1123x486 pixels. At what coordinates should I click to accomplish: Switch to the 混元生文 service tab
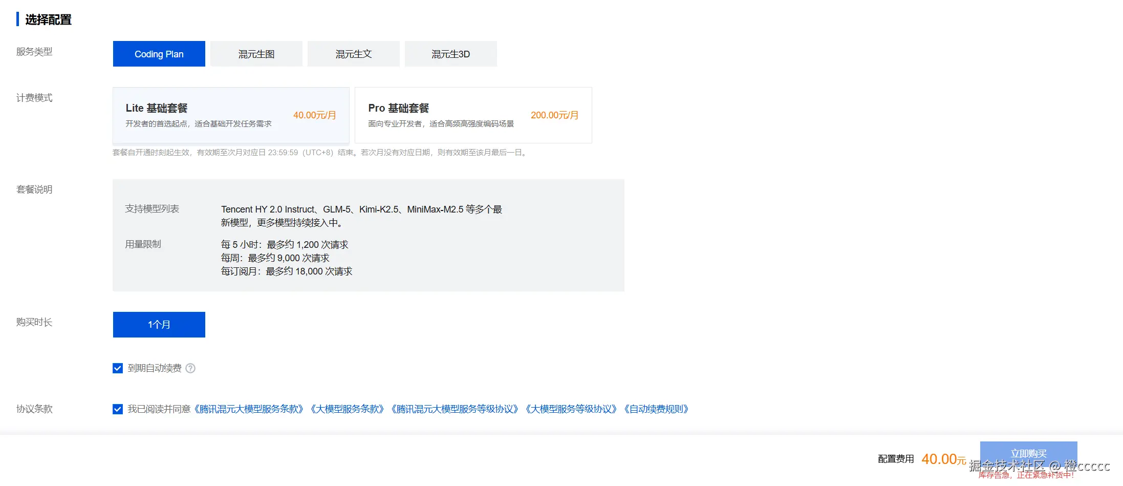[353, 53]
